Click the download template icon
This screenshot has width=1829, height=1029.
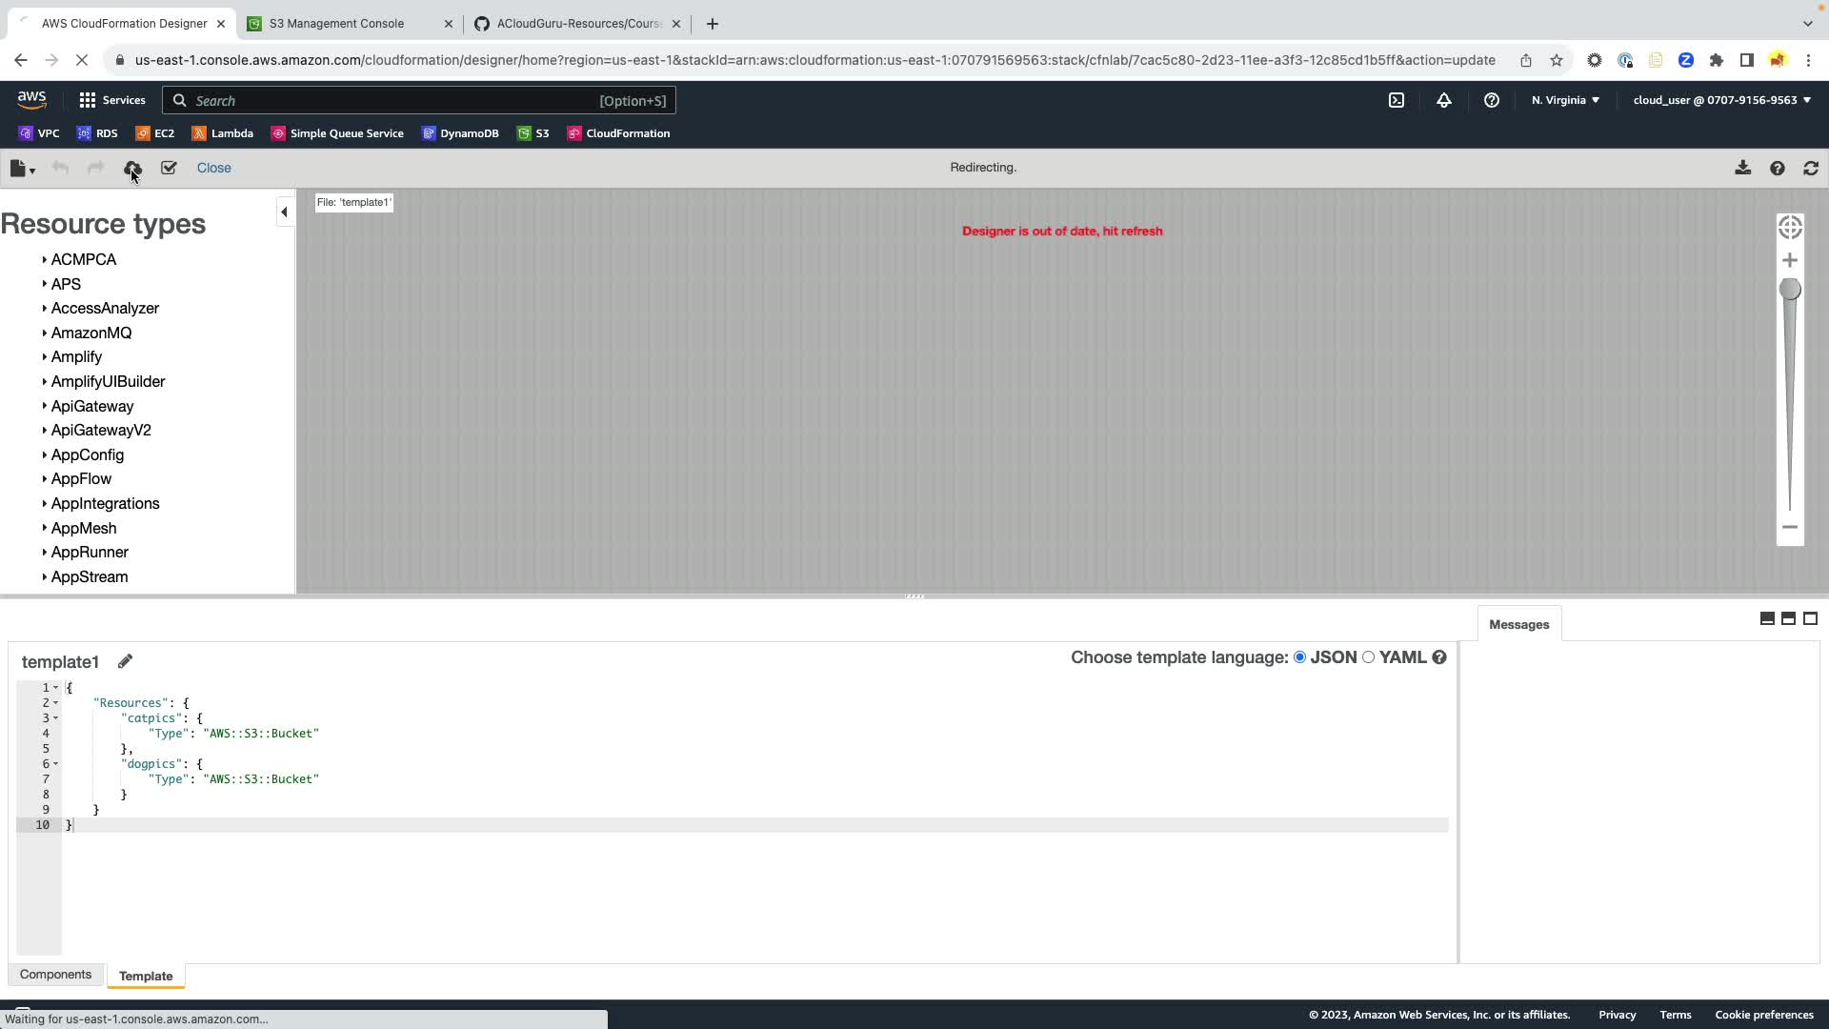click(x=1742, y=168)
